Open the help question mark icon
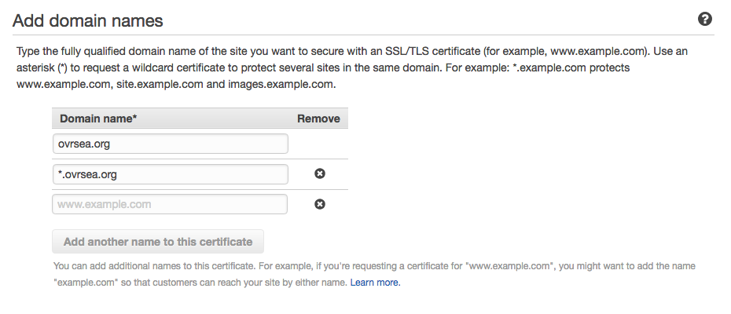The height and width of the screenshot is (314, 731). [705, 19]
